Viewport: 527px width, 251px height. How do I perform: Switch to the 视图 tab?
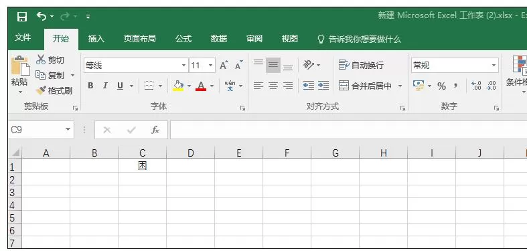click(290, 39)
